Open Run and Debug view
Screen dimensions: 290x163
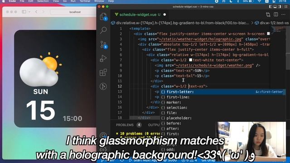(x=103, y=58)
